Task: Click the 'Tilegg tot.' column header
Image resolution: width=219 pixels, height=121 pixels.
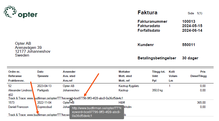Action: click(159, 72)
